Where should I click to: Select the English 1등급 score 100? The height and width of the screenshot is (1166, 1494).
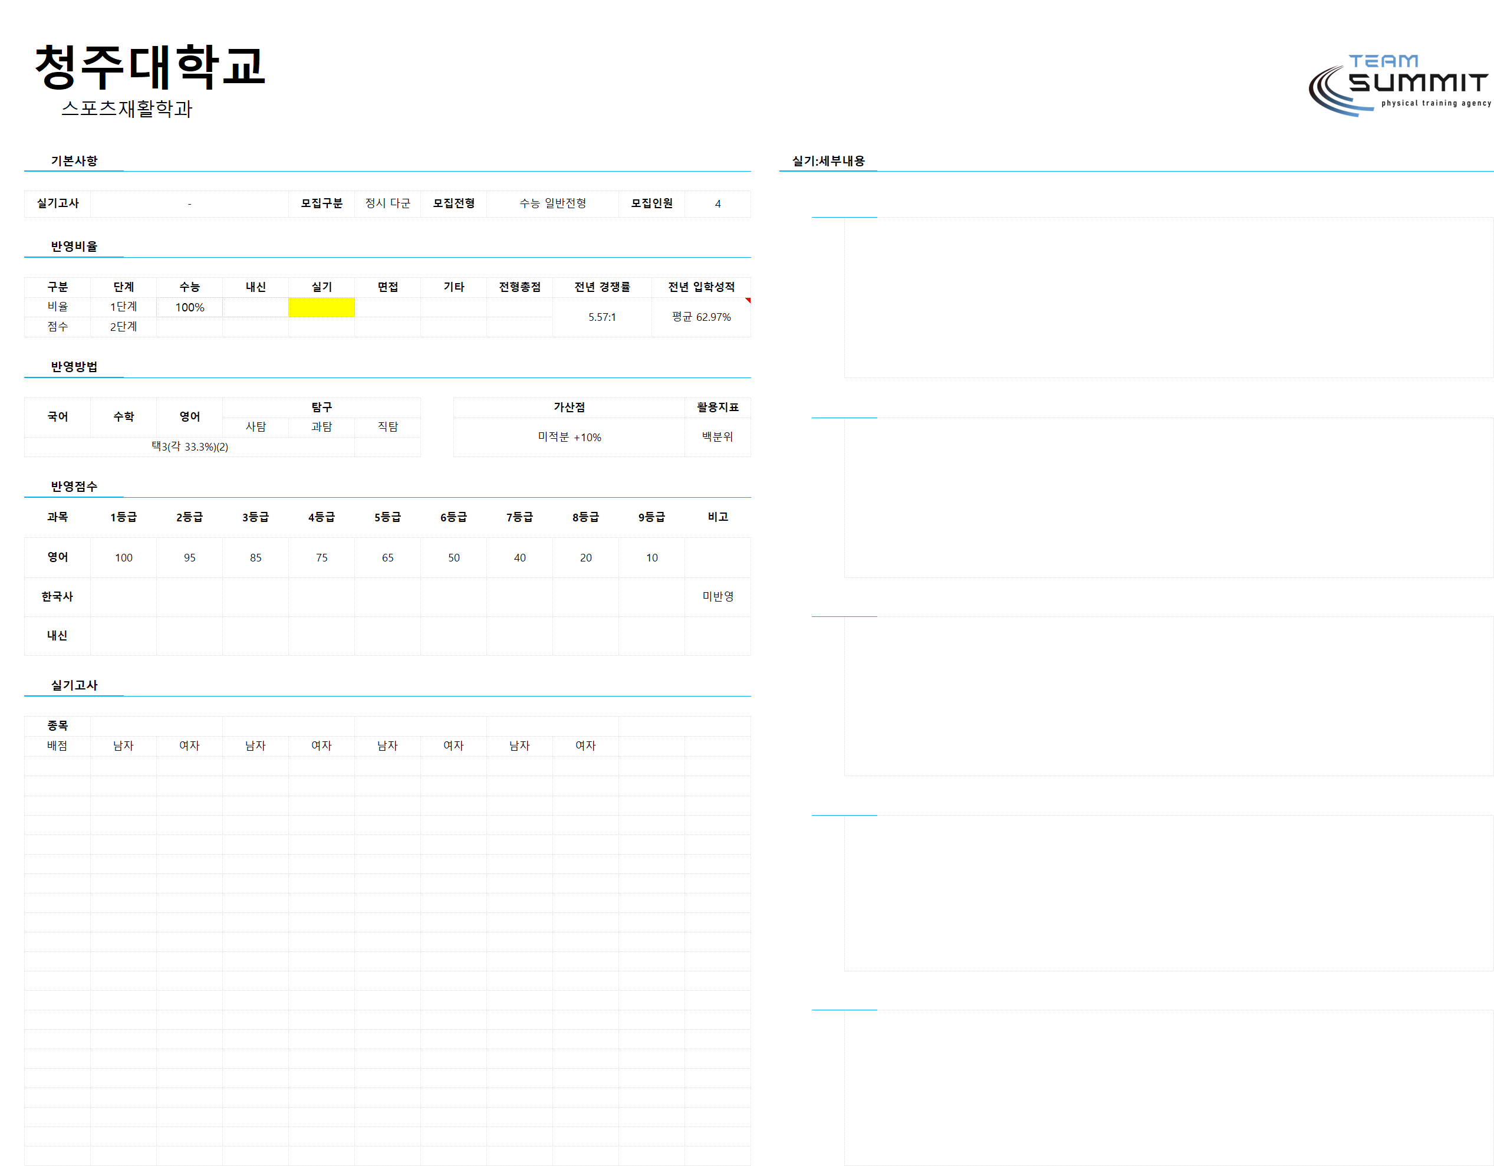point(123,558)
